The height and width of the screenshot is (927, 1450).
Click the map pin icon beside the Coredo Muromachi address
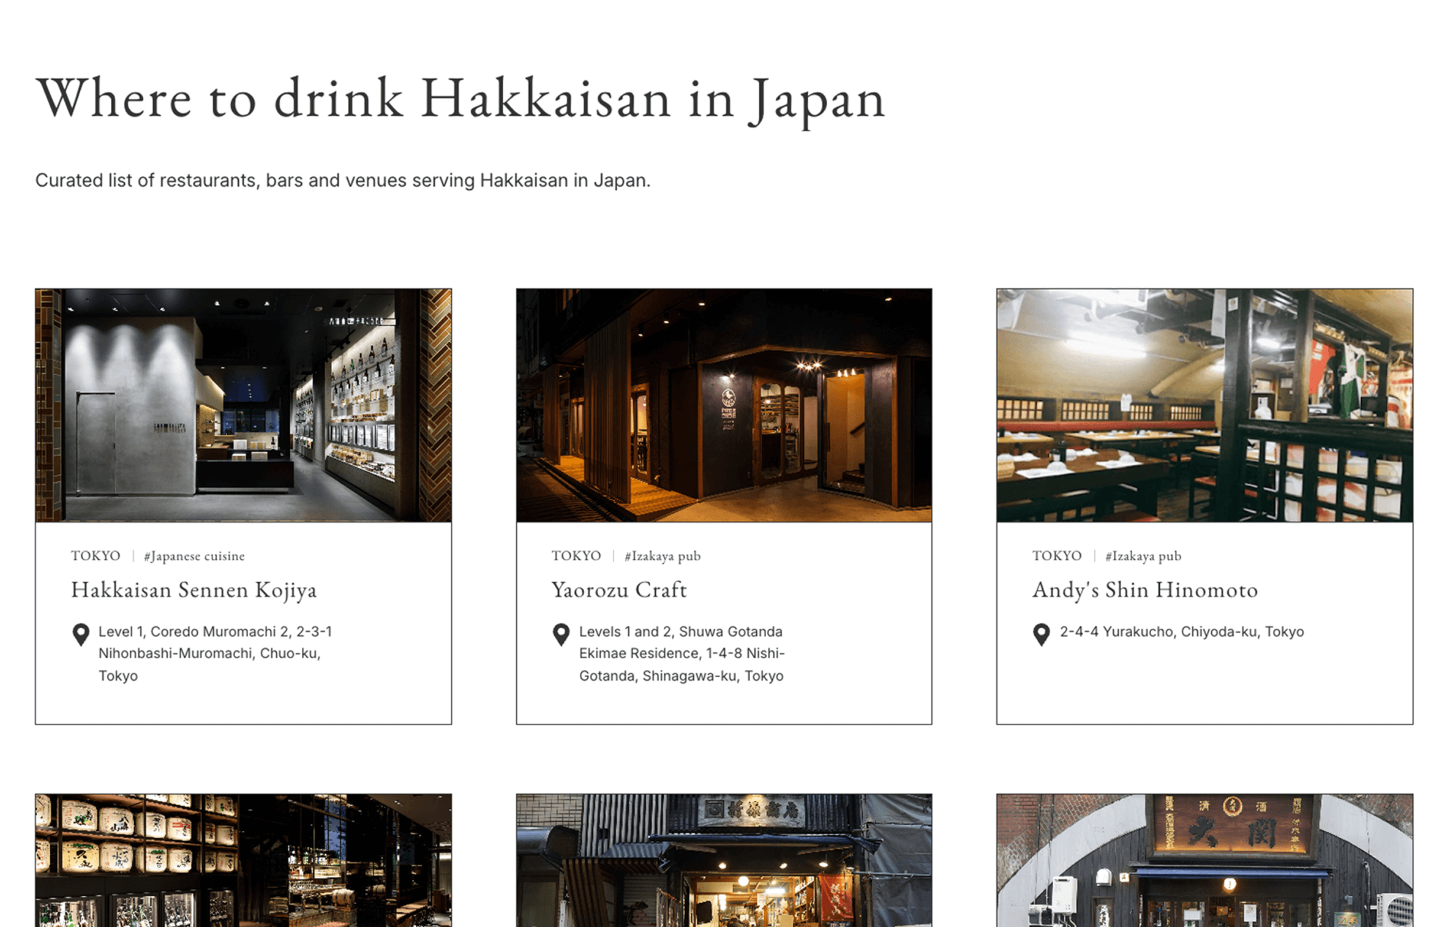point(81,634)
